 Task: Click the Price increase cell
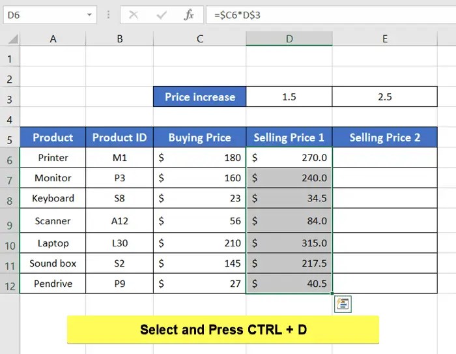(x=199, y=96)
